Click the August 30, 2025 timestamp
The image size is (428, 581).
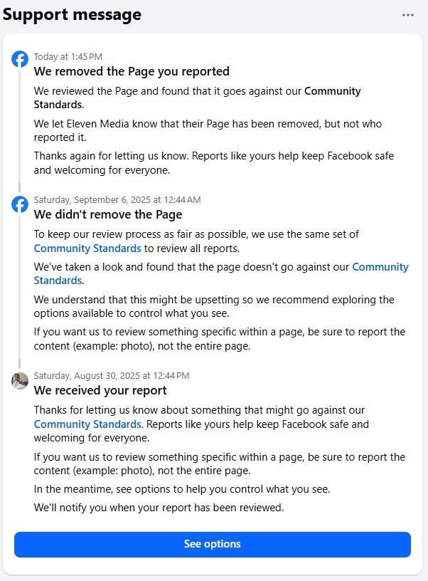tap(112, 375)
